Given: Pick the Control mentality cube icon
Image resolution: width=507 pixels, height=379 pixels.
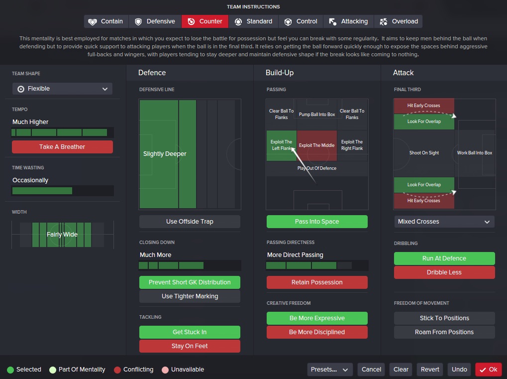Looking at the screenshot, I should [288, 21].
